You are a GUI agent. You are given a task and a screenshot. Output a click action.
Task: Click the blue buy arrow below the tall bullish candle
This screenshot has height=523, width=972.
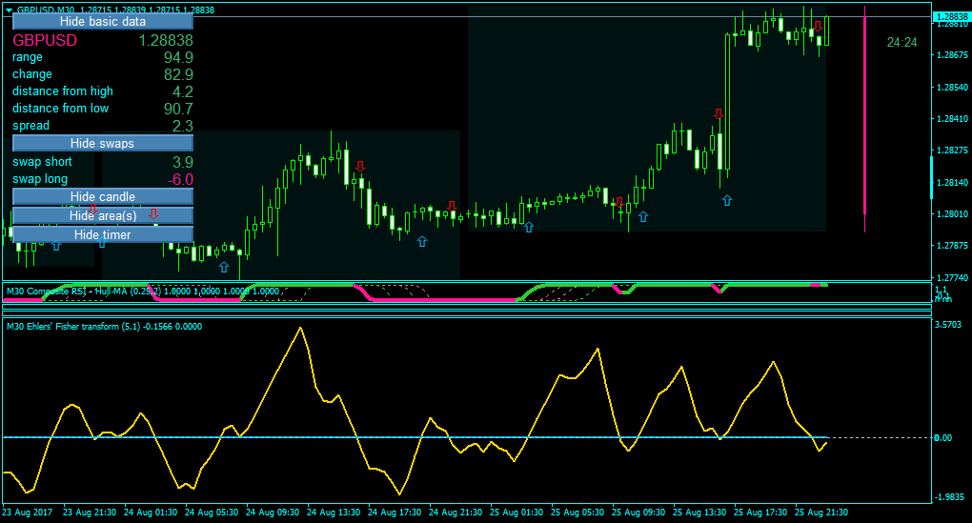click(x=727, y=200)
